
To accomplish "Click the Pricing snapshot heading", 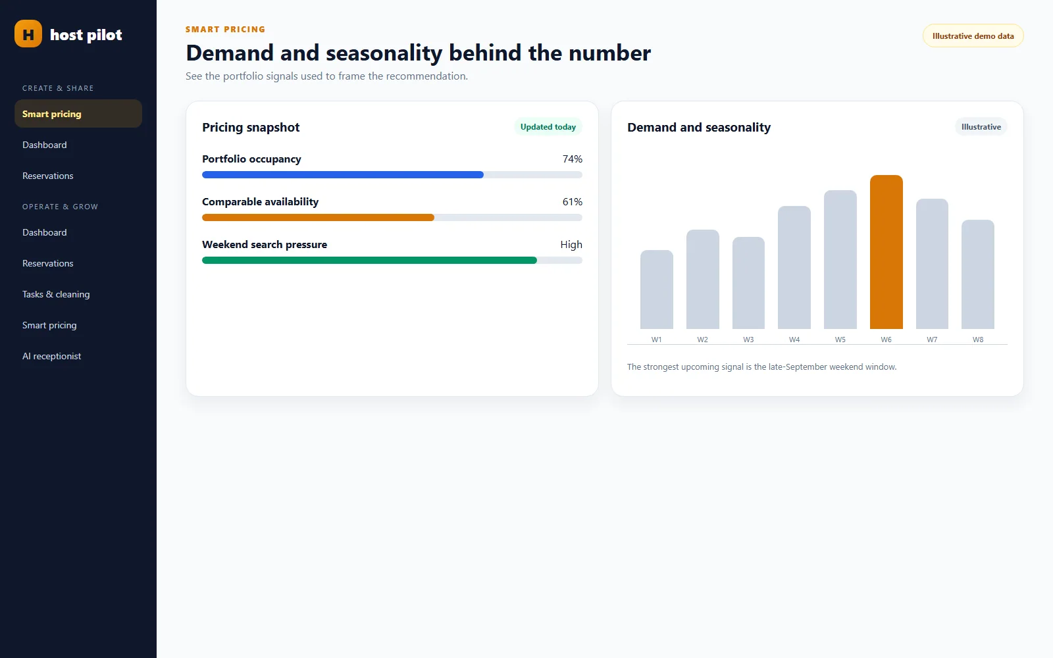I will [x=251, y=128].
